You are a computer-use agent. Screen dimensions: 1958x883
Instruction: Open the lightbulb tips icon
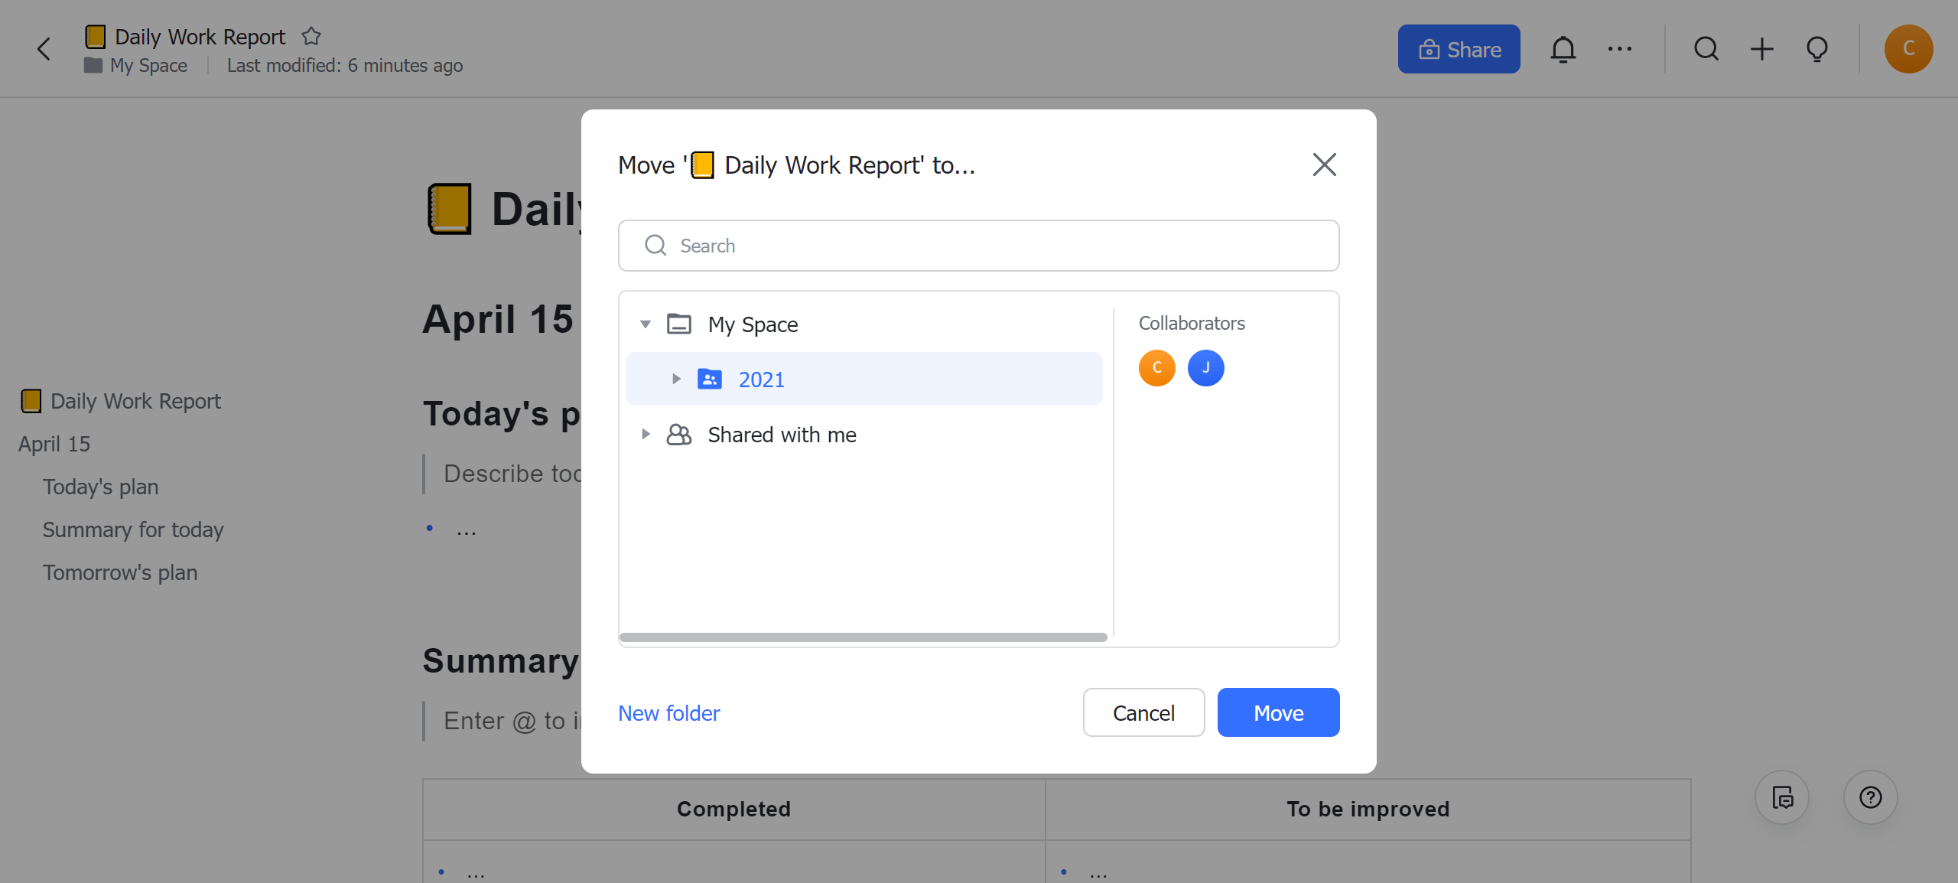click(x=1817, y=48)
